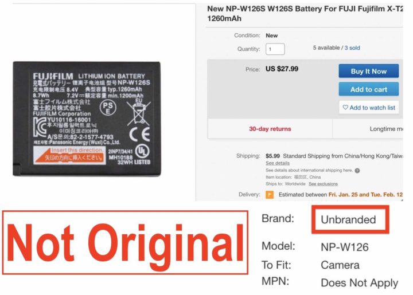Open the shipping See details link
The height and width of the screenshot is (295, 413).
[x=278, y=163]
